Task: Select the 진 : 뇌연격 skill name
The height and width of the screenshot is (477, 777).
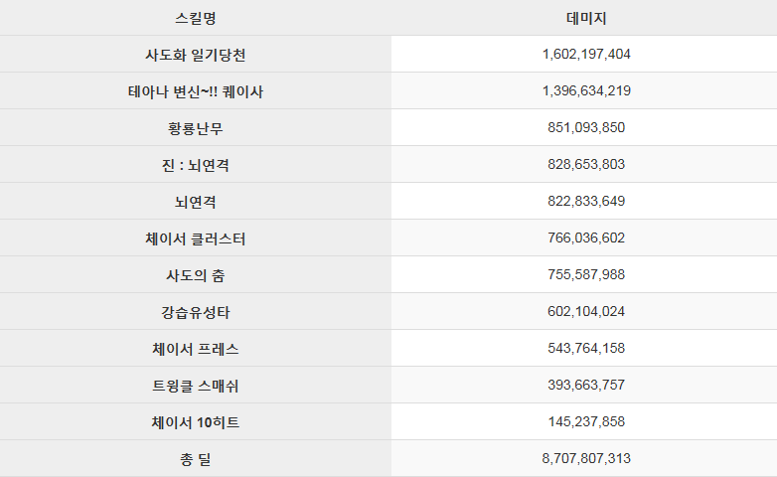Action: tap(195, 165)
